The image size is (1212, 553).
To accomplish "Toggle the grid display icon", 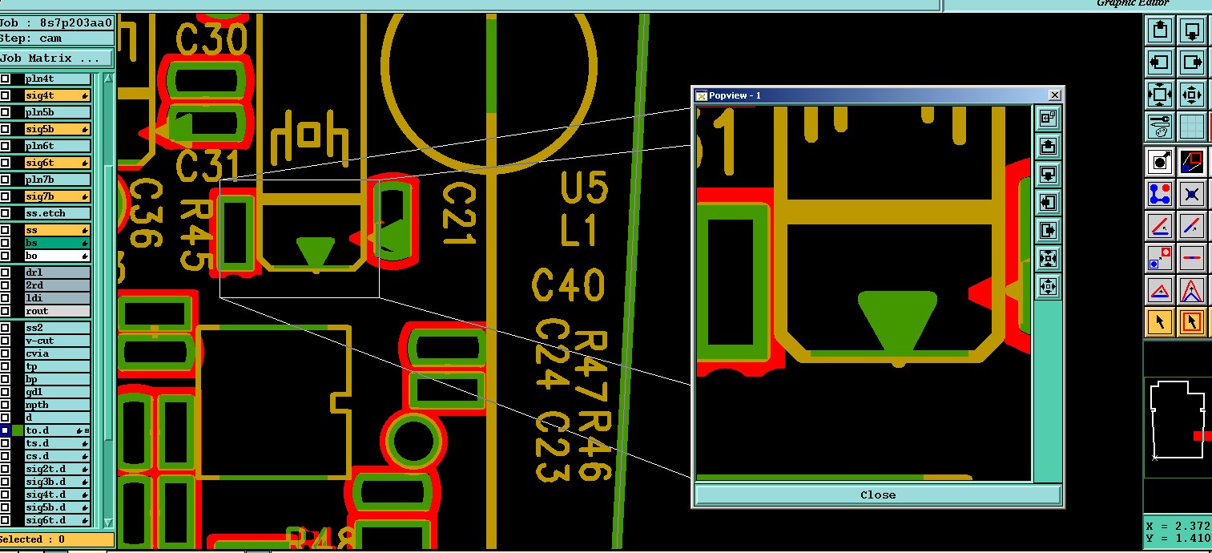I will point(1192,126).
